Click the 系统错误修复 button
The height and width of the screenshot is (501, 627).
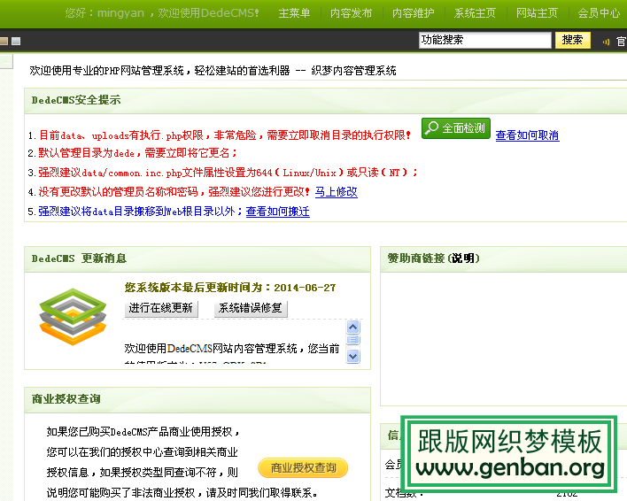click(251, 308)
